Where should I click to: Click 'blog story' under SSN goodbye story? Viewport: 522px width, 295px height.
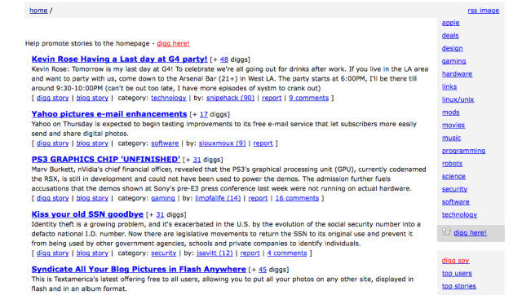[x=92, y=253]
